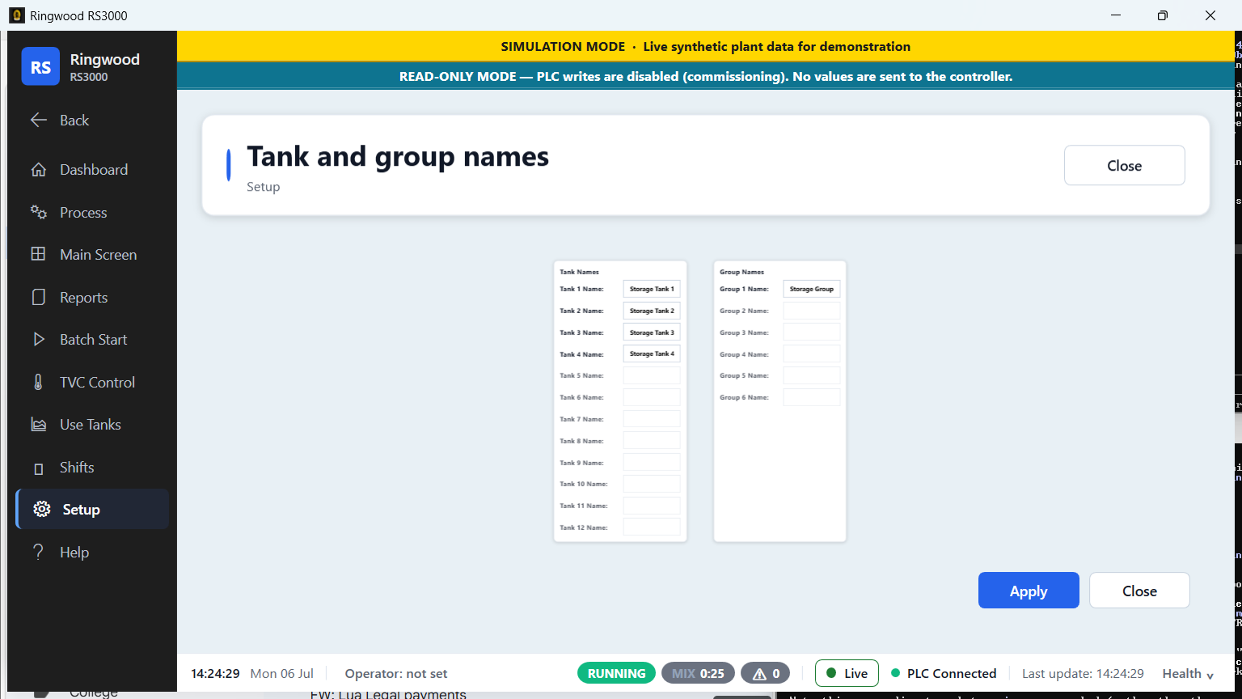Click the empty Tank 12 Name field

[x=652, y=527]
